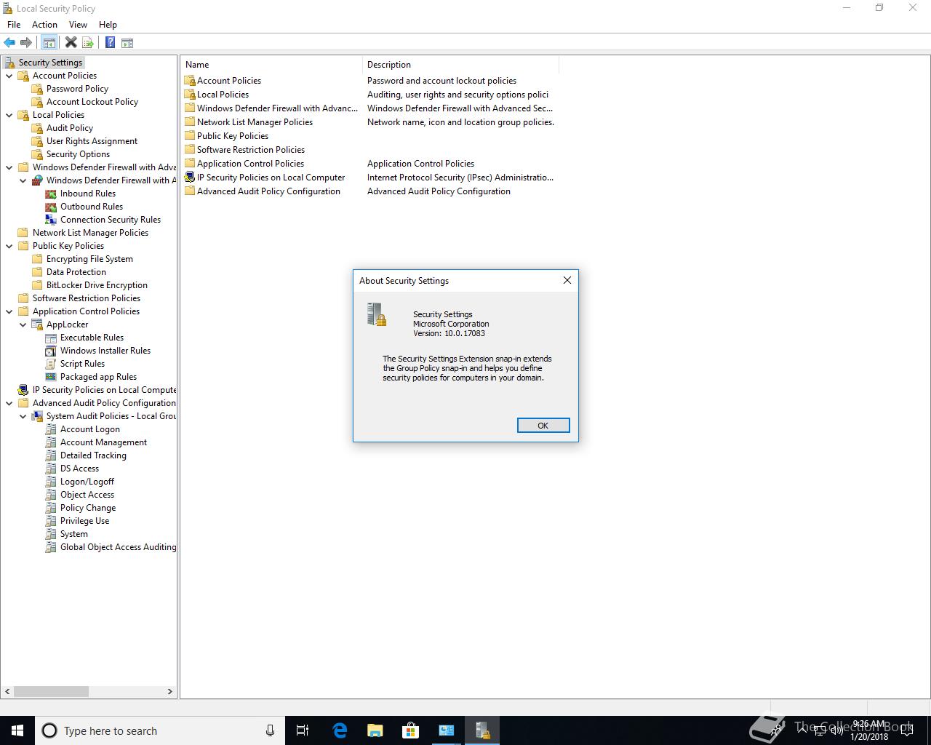Select Privilege Use in audit tree

pyautogui.click(x=84, y=521)
